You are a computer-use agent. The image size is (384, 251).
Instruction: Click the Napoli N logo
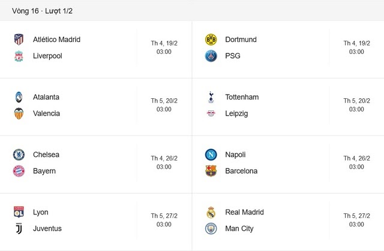[211, 155]
